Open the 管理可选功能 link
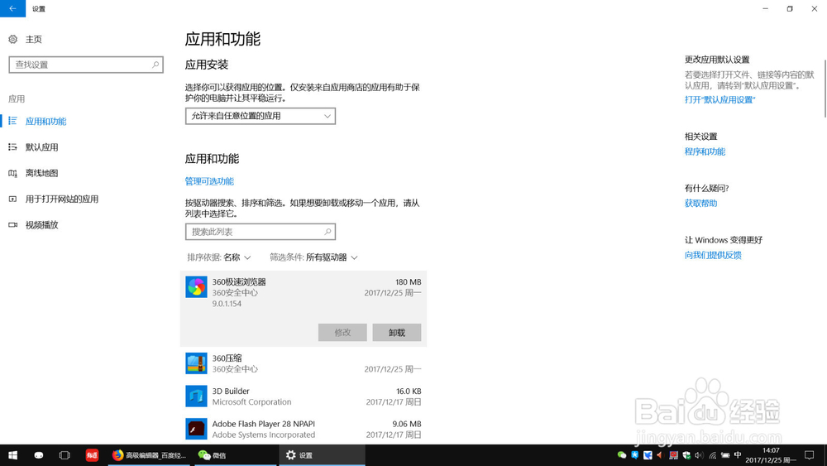Screen dimensions: 827x466 coord(209,181)
